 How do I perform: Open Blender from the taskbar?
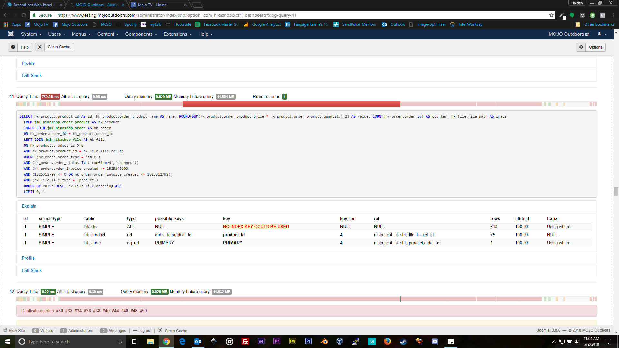324,342
